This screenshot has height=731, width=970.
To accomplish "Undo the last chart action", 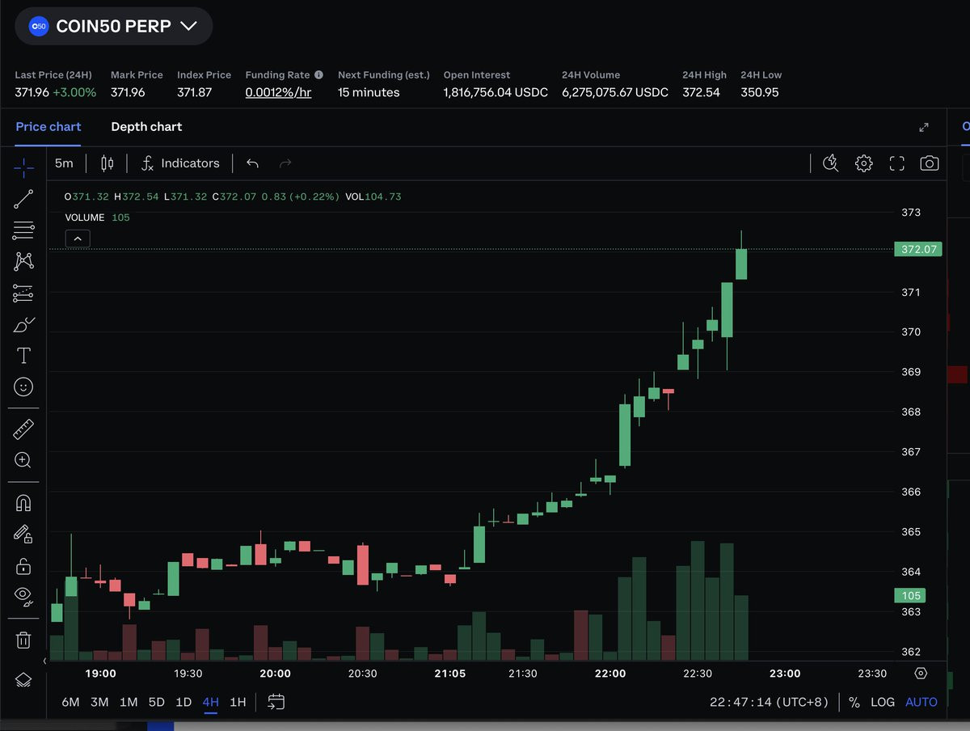I will 252,163.
